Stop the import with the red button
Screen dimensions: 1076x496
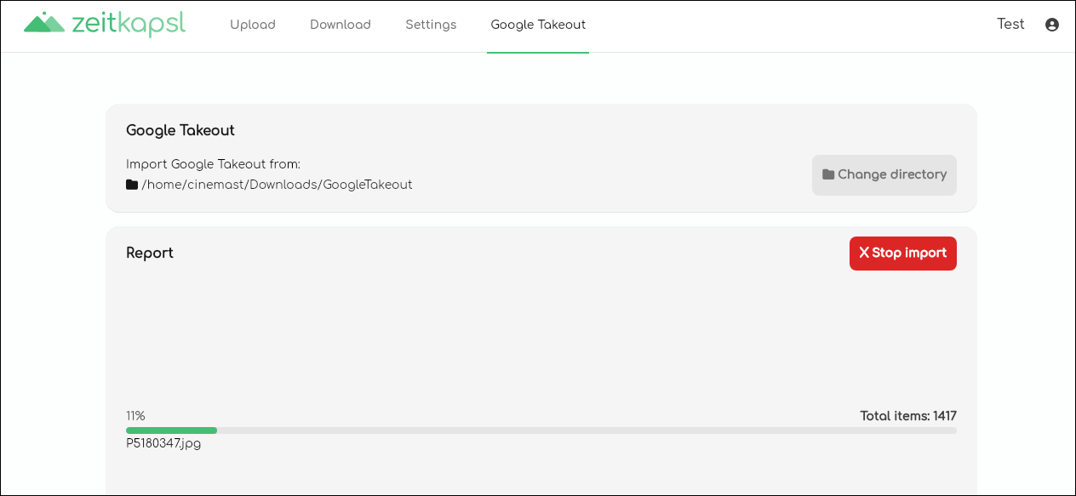[x=903, y=254]
